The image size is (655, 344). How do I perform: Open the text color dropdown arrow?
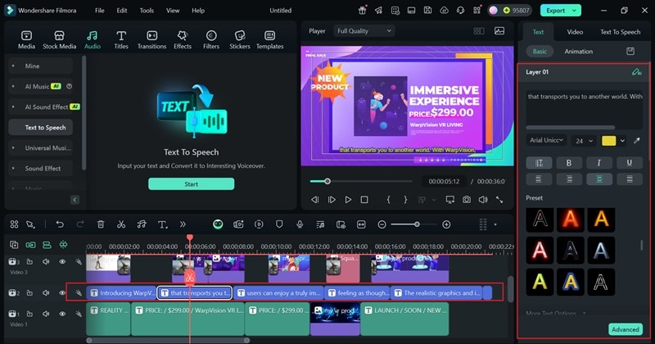coord(622,141)
